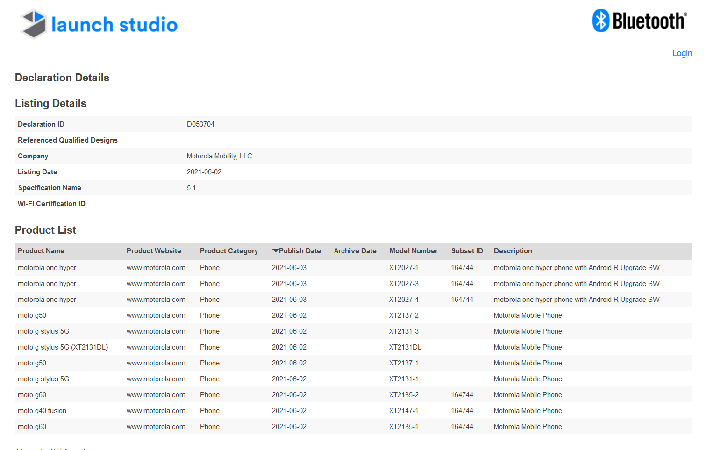The height and width of the screenshot is (450, 706).
Task: Sort by Archive Date column header
Action: coord(355,251)
